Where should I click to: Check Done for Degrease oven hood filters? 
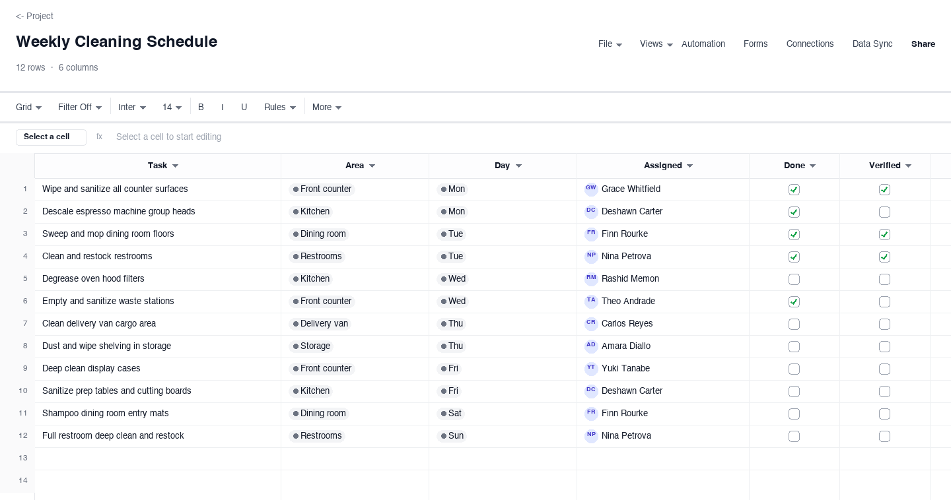pyautogui.click(x=794, y=280)
